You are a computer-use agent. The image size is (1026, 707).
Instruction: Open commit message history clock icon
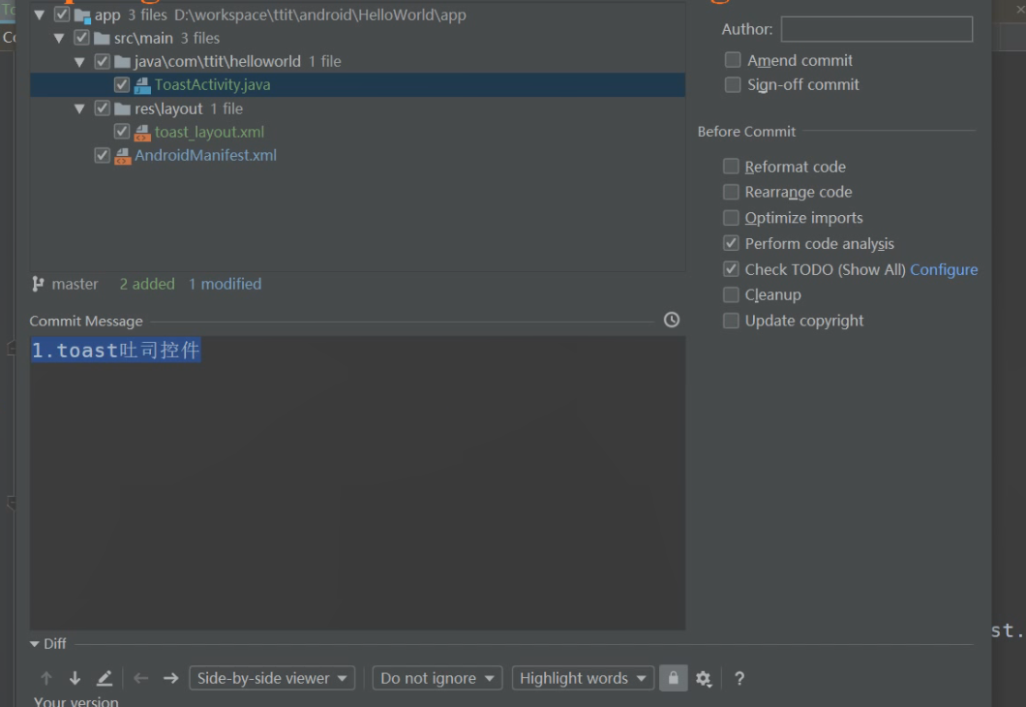click(x=672, y=320)
